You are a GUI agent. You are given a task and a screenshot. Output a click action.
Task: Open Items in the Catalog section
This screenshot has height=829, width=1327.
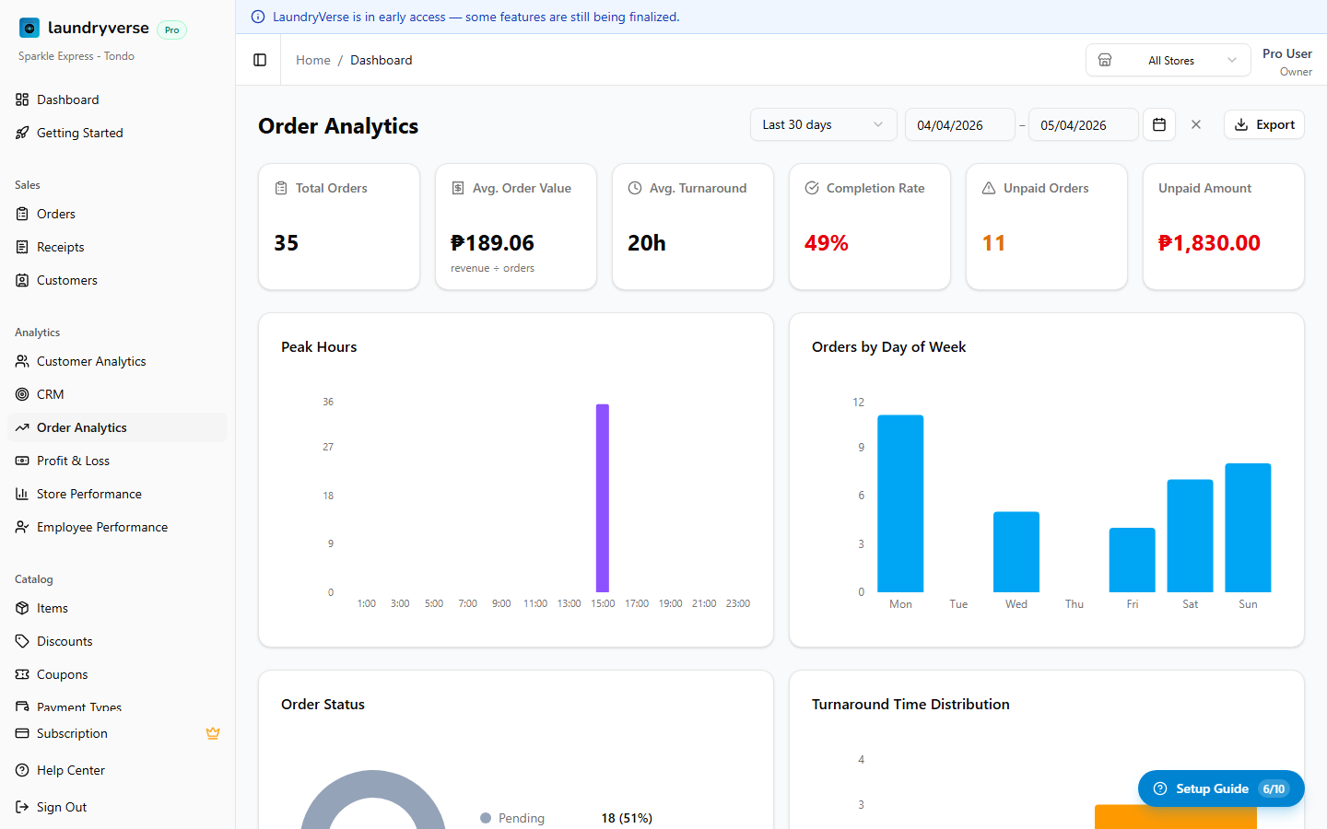tap(117, 608)
